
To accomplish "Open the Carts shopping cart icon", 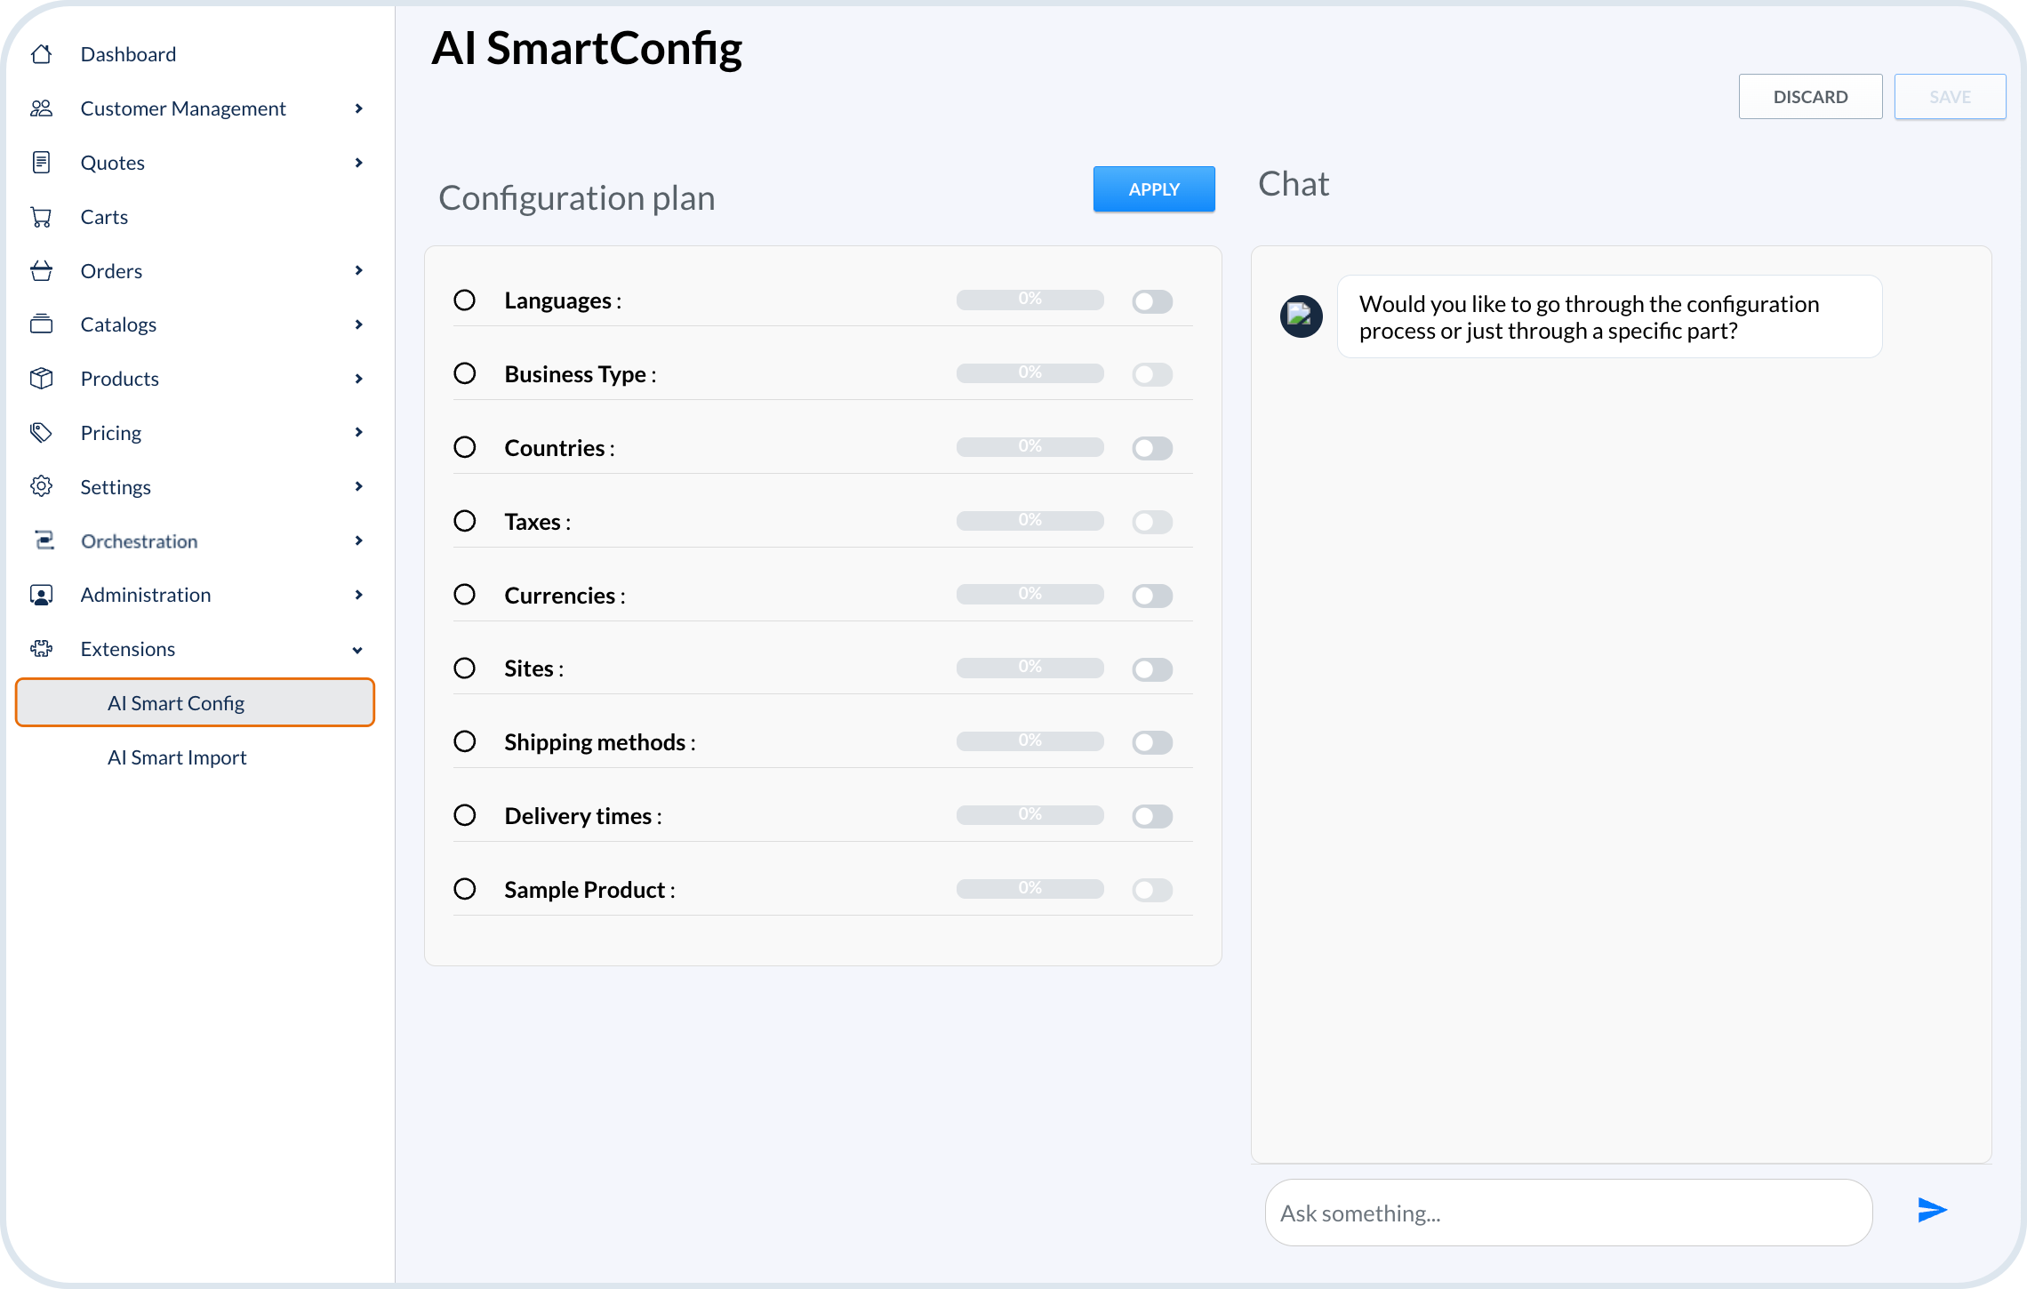I will pyautogui.click(x=41, y=216).
